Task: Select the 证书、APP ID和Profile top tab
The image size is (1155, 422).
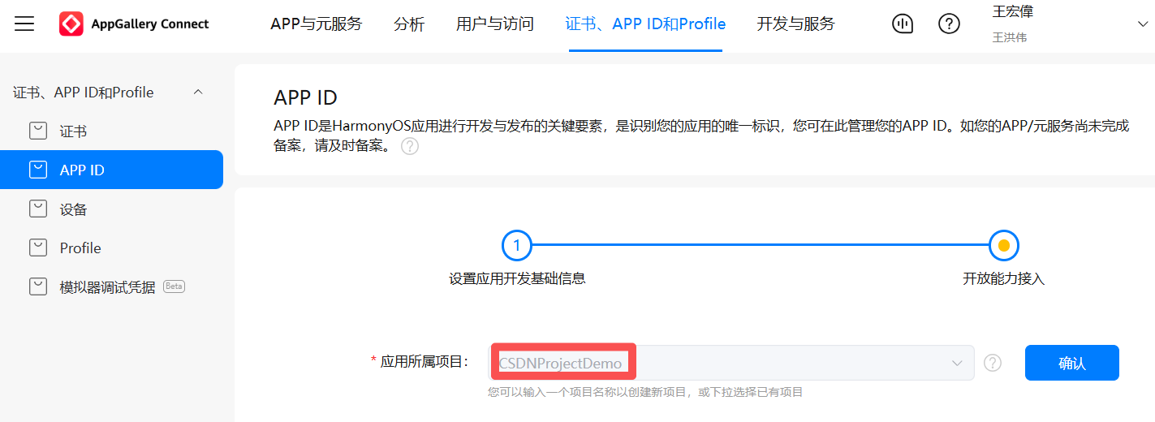Action: tap(645, 24)
